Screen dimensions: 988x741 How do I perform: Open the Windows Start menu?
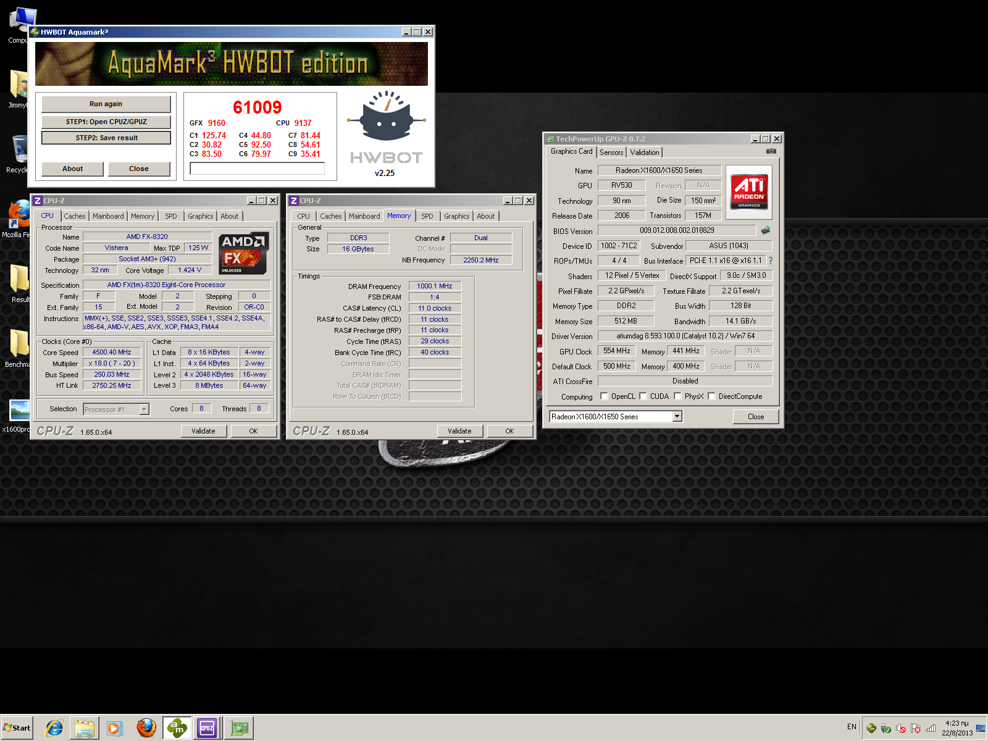[17, 728]
